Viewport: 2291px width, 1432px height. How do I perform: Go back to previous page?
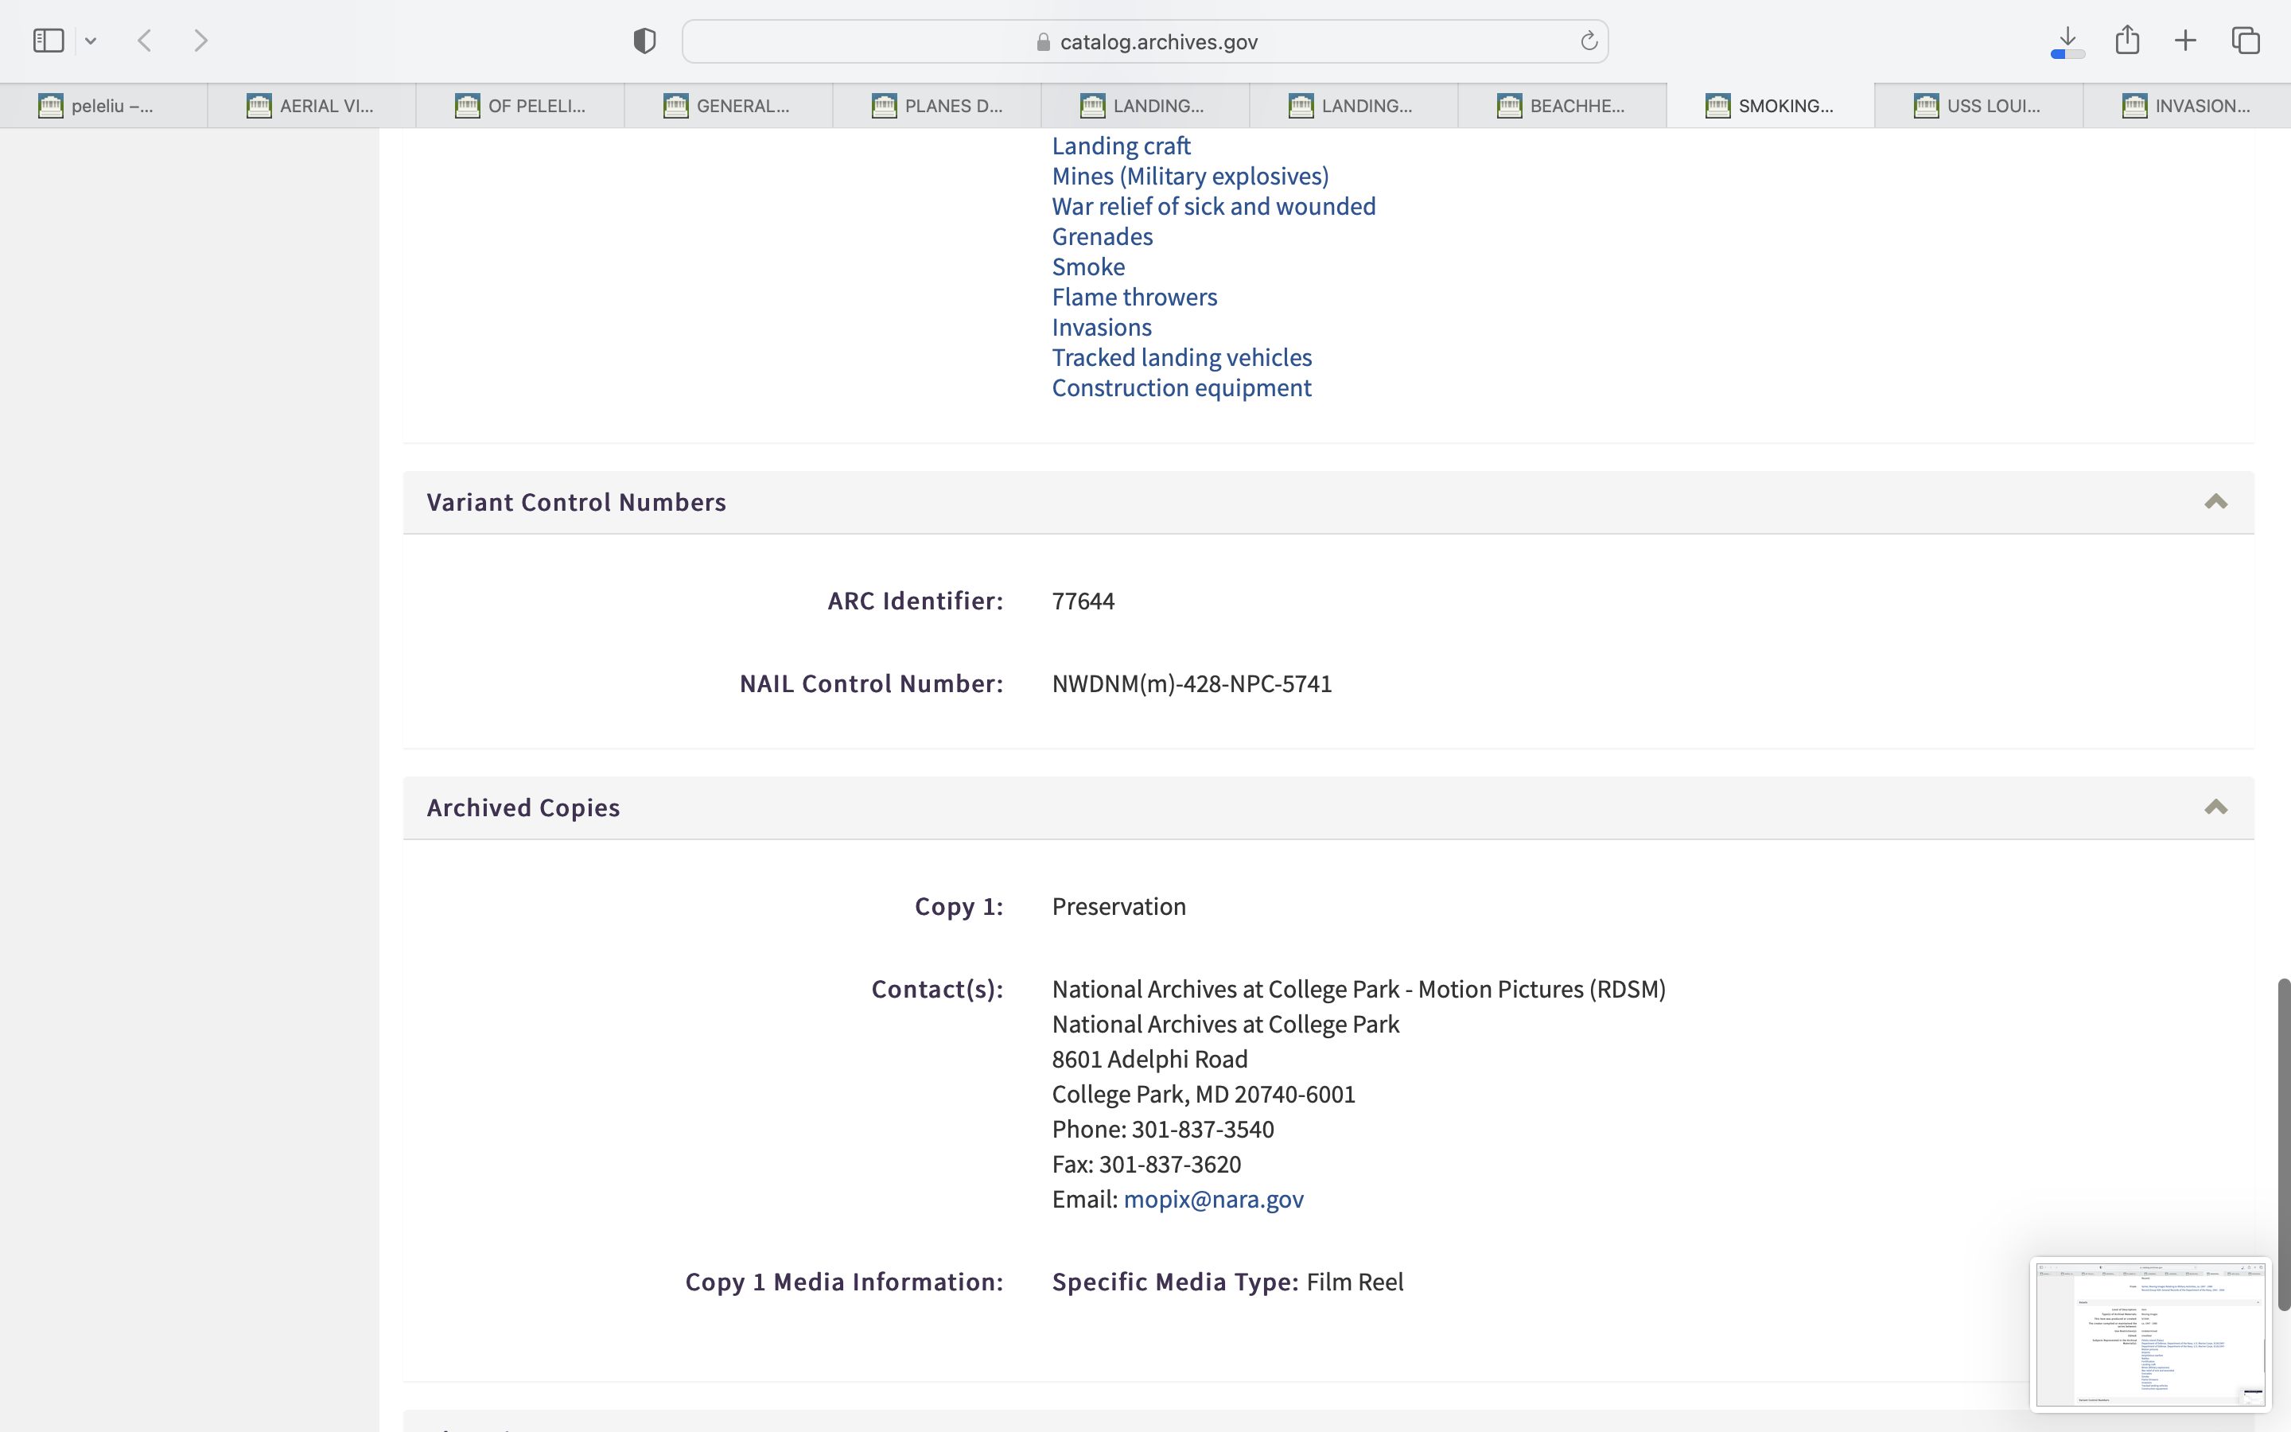point(145,41)
